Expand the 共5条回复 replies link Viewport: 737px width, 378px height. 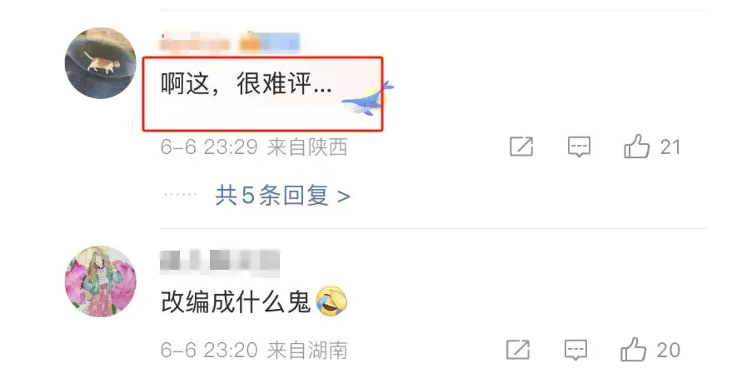pos(282,195)
